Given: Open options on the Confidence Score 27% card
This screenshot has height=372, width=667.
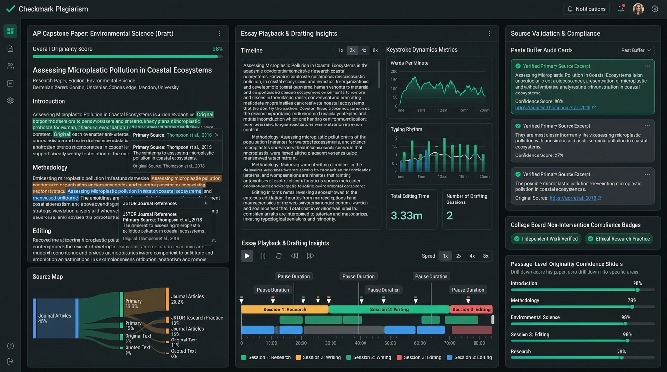Looking at the screenshot, I should tap(647, 126).
